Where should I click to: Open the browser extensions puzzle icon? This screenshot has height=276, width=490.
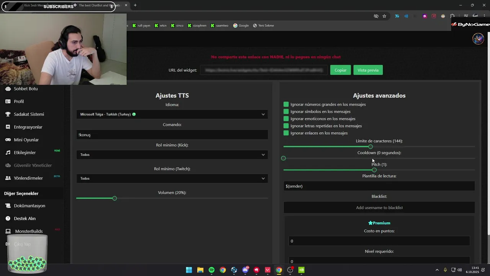[x=452, y=16]
